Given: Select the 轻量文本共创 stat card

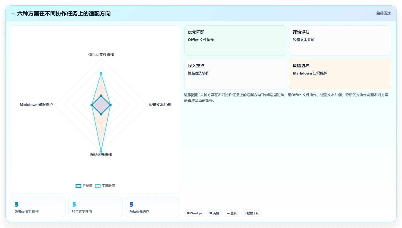Looking at the screenshot, I should point(95,207).
